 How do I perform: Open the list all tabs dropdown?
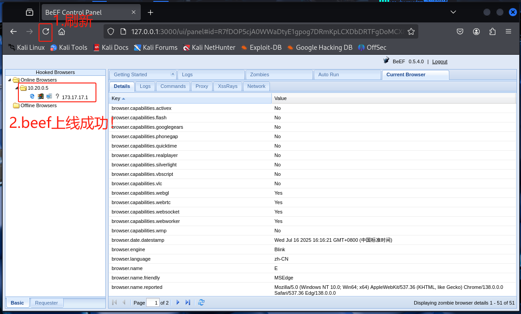(453, 12)
